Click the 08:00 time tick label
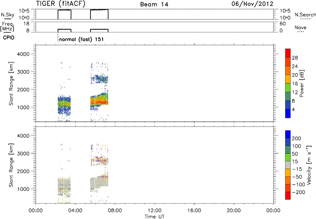Screen dimensions: 316x219 [x=115, y=211]
